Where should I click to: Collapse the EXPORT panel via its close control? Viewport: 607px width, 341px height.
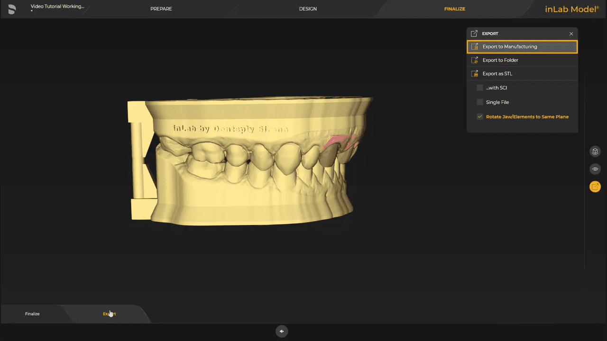click(x=571, y=34)
